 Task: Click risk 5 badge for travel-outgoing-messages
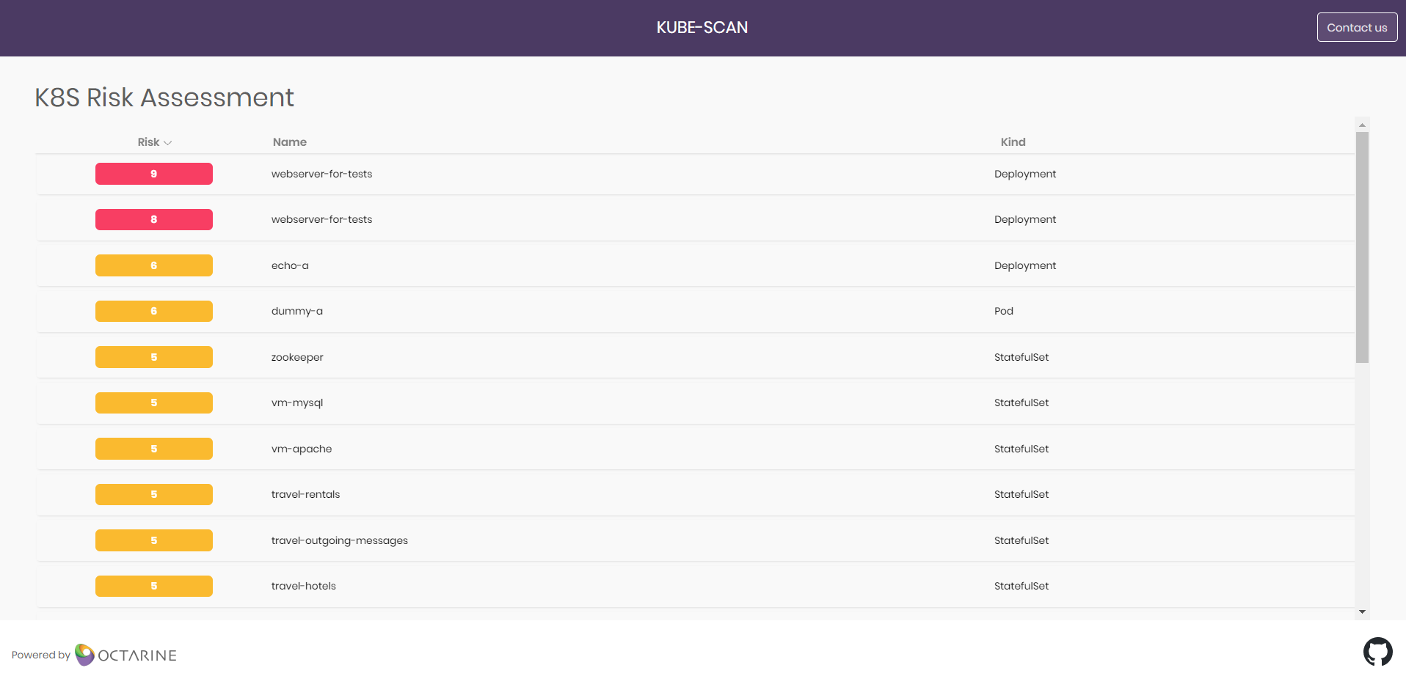(154, 540)
